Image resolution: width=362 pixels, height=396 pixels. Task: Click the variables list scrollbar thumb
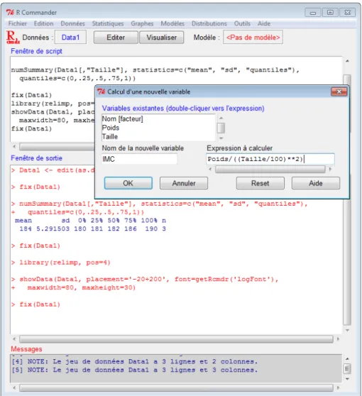coord(221,128)
